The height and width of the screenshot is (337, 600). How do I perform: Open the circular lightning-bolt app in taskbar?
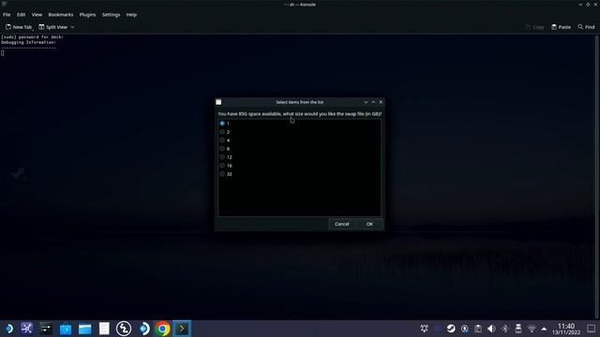click(x=124, y=329)
